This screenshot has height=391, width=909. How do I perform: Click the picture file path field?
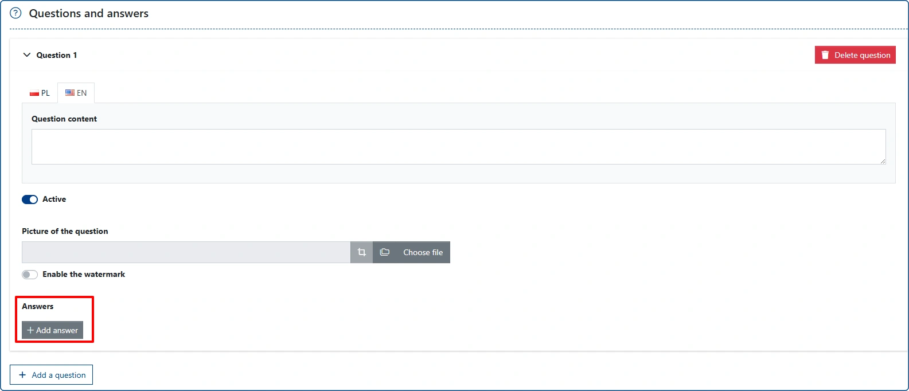[x=186, y=252]
